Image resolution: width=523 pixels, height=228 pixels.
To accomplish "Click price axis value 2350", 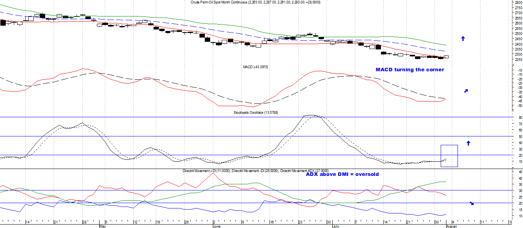I will [518, 49].
